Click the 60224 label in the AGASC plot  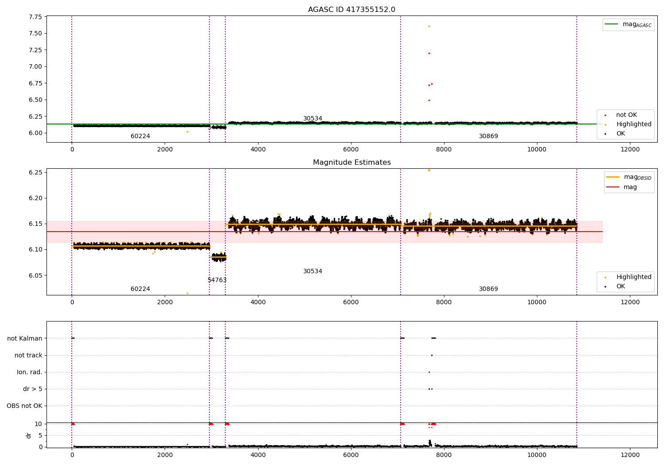pyautogui.click(x=140, y=136)
